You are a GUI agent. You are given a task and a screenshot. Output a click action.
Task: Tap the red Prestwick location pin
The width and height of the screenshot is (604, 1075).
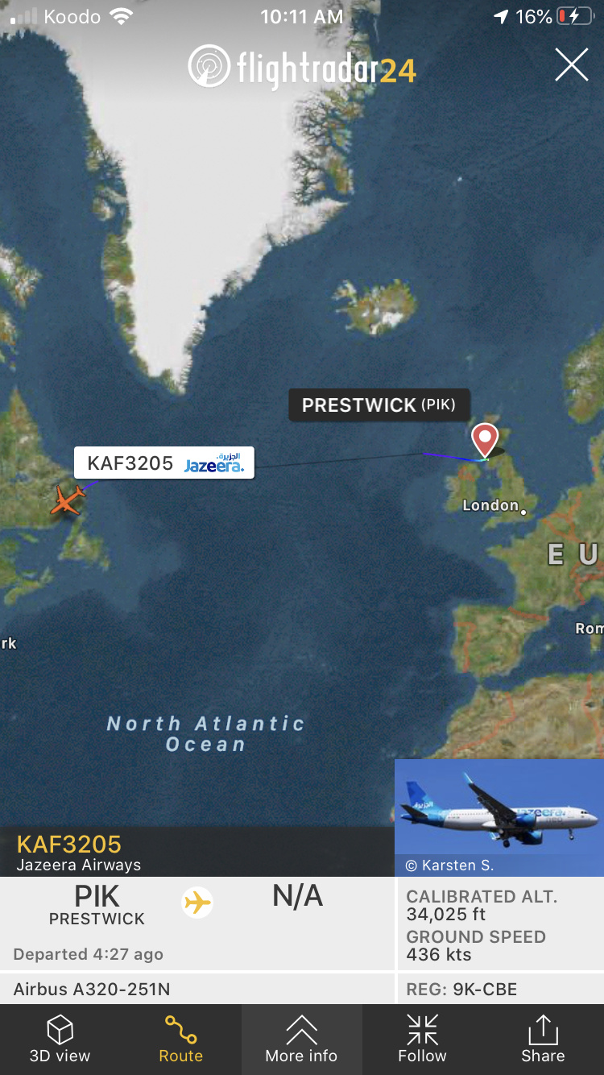click(x=485, y=441)
